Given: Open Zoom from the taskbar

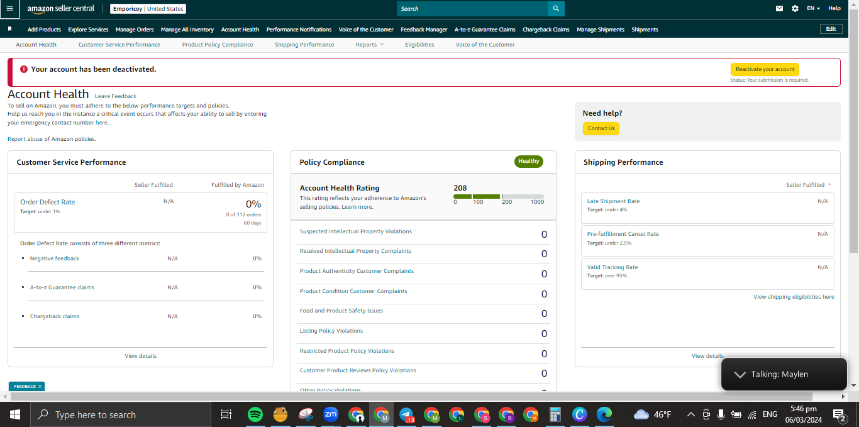Looking at the screenshot, I should pyautogui.click(x=331, y=414).
